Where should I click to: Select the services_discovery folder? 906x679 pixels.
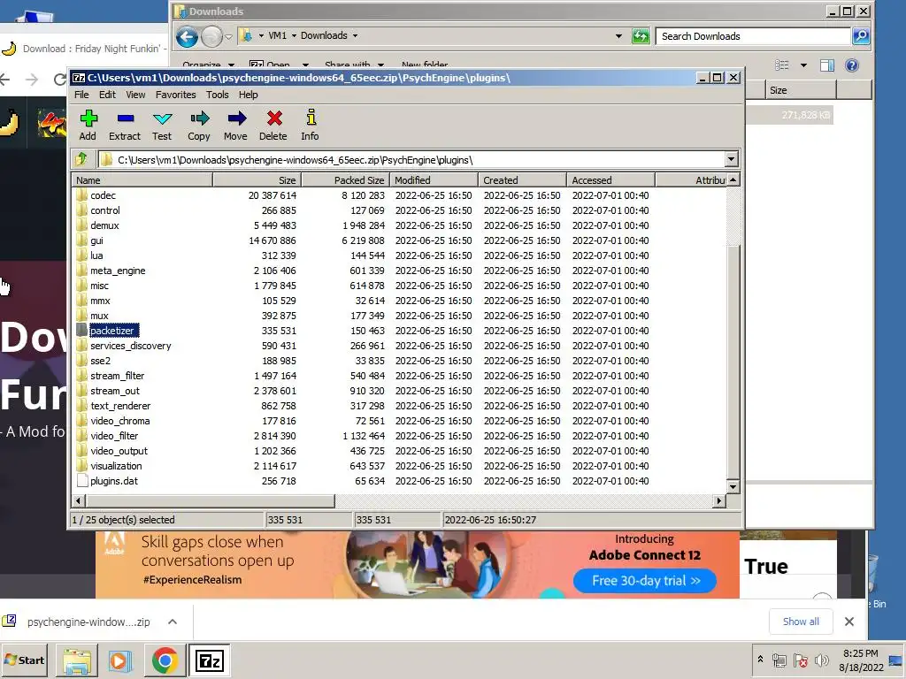point(131,346)
